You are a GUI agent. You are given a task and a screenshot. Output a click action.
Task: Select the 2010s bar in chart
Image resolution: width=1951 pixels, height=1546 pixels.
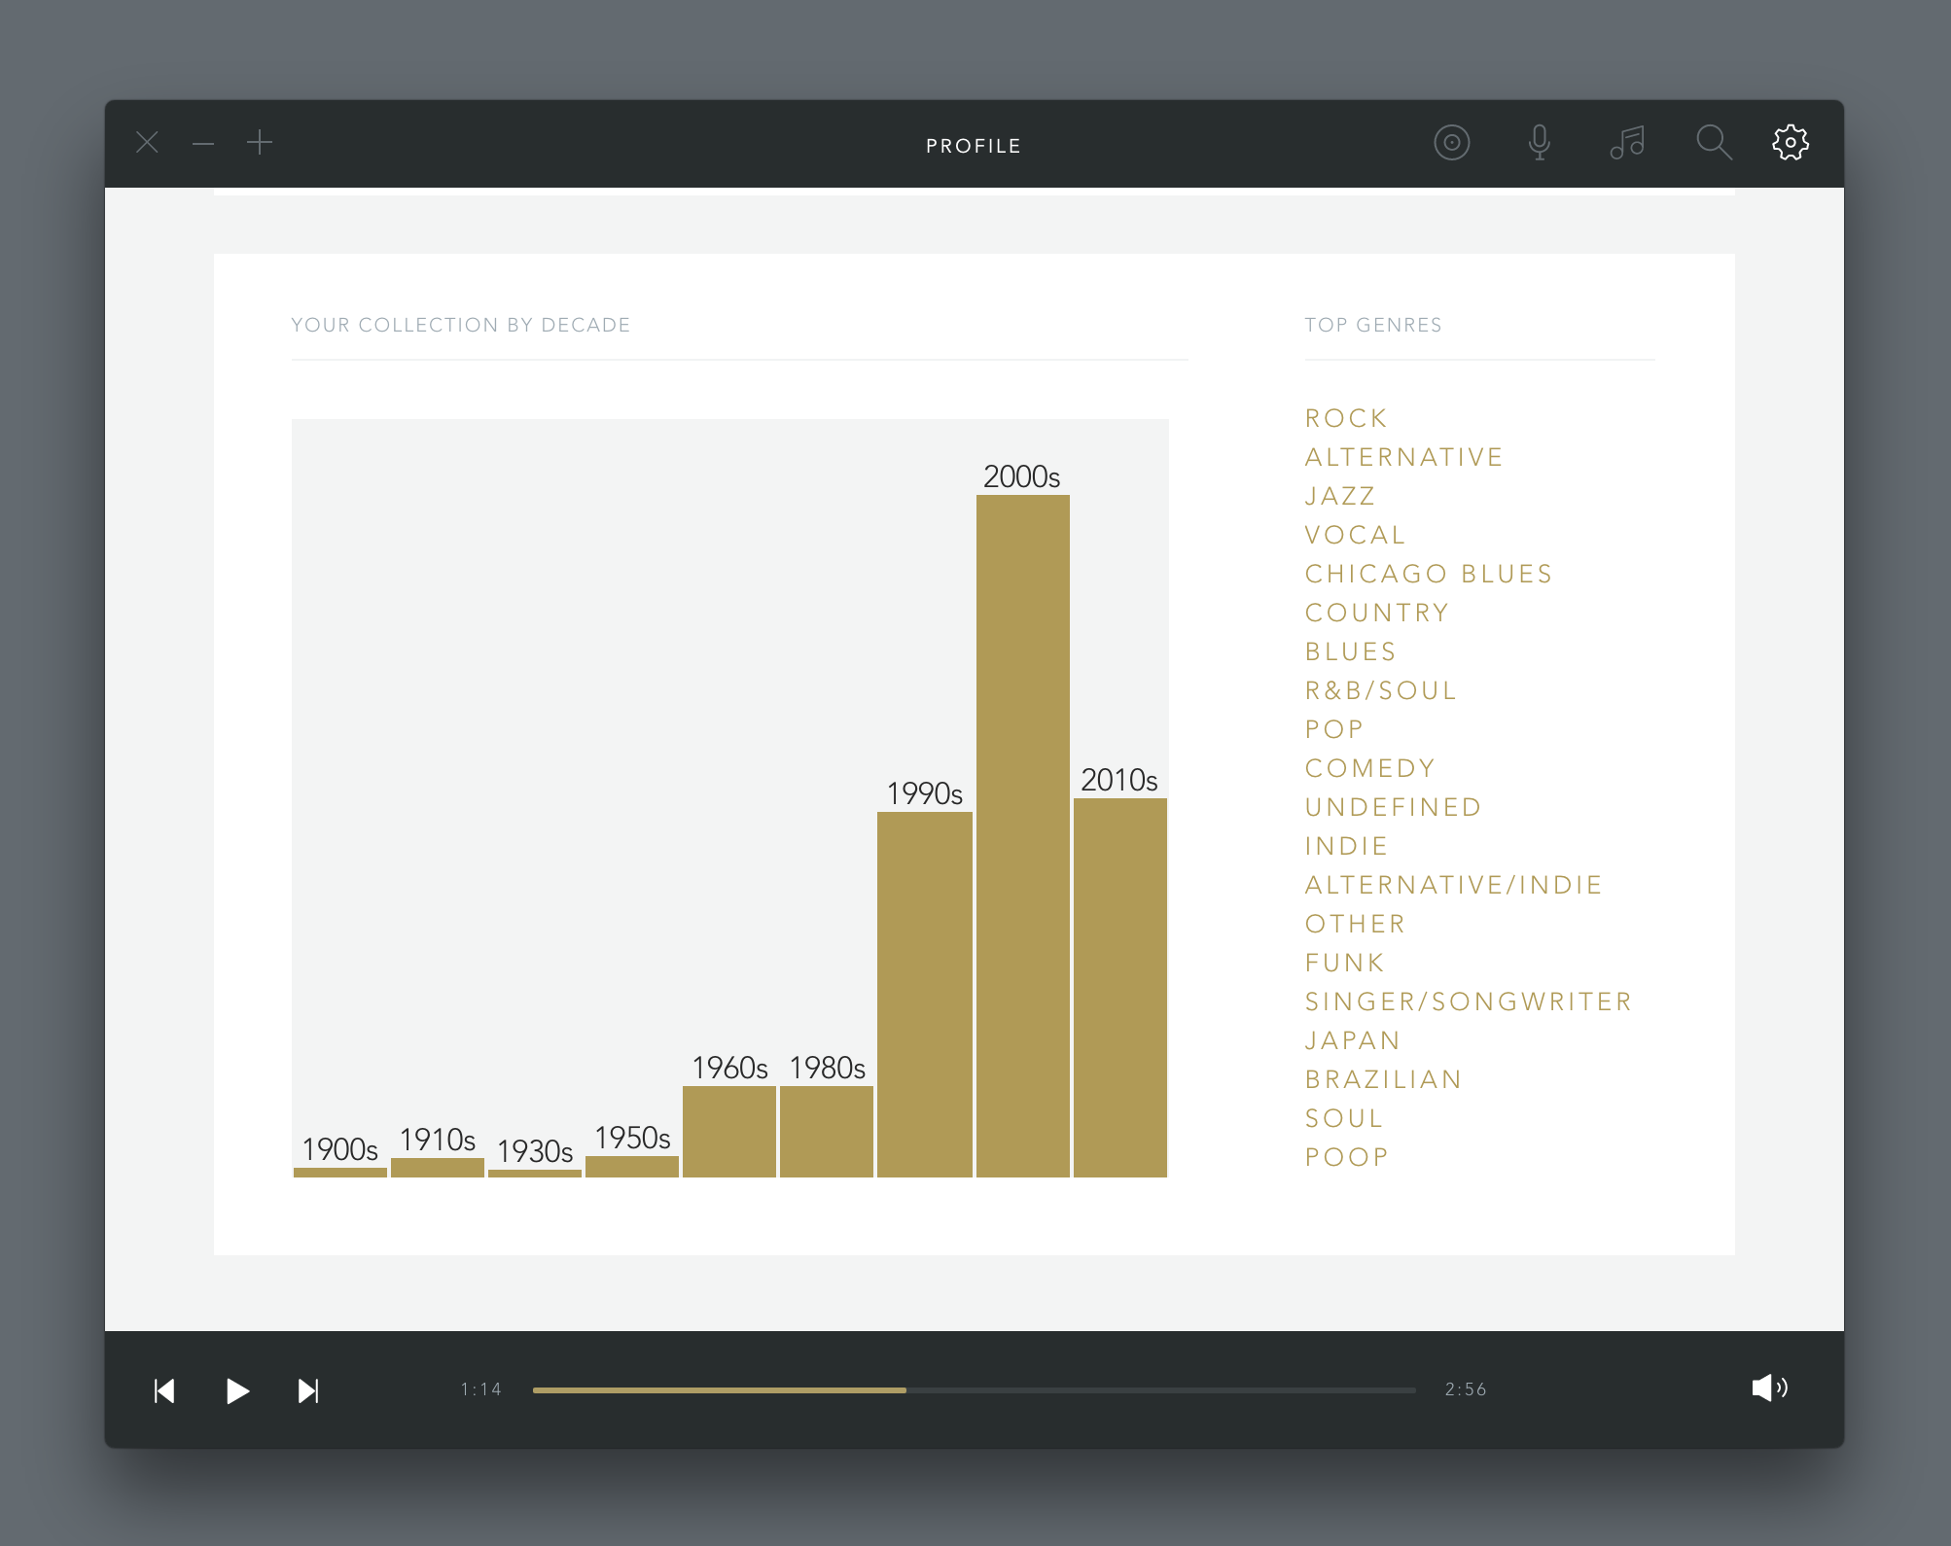pyautogui.click(x=1119, y=987)
